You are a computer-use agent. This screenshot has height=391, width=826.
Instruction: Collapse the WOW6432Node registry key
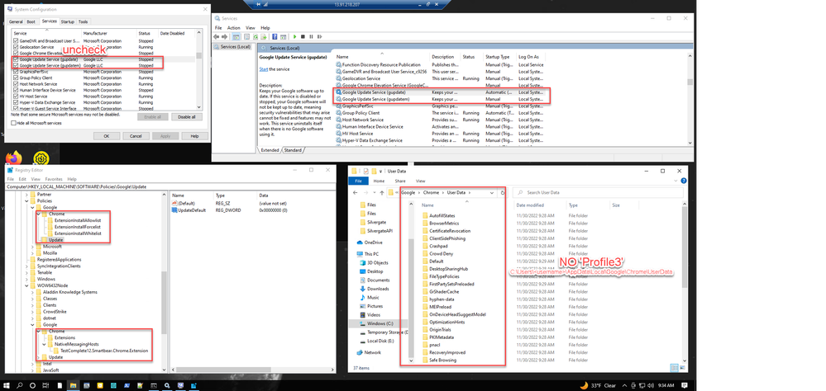(x=25, y=285)
